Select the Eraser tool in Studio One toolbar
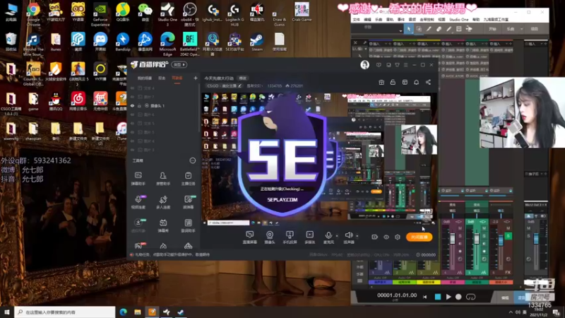This screenshot has width=565, height=318. click(x=439, y=29)
